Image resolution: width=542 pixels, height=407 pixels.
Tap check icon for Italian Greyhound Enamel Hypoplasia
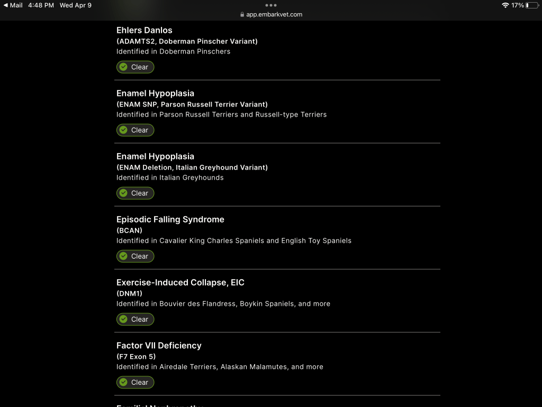click(123, 193)
